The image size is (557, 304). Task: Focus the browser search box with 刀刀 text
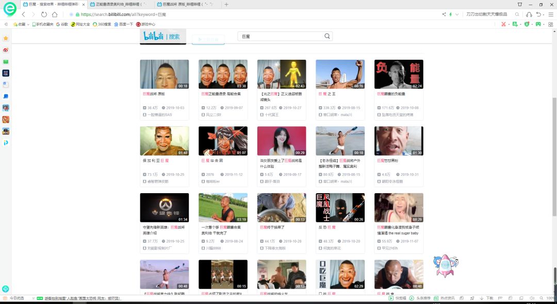[x=487, y=14]
